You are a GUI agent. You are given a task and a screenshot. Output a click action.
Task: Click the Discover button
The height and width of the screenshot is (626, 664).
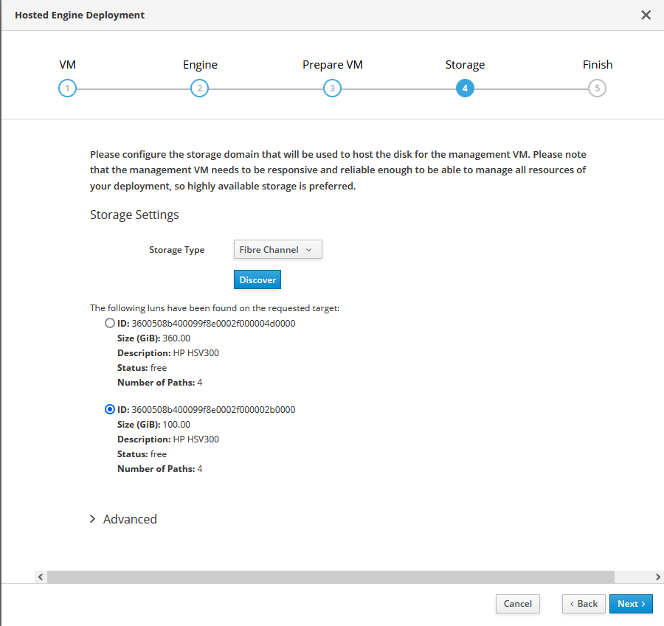[257, 279]
